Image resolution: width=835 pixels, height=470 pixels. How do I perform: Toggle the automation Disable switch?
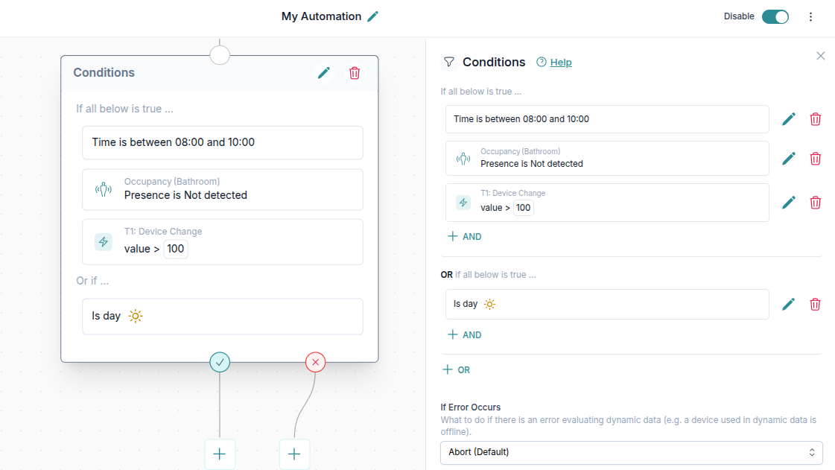click(x=775, y=16)
